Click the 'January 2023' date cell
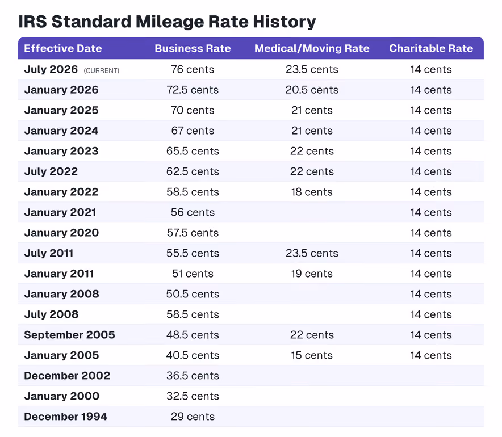502x437 pixels. click(61, 152)
